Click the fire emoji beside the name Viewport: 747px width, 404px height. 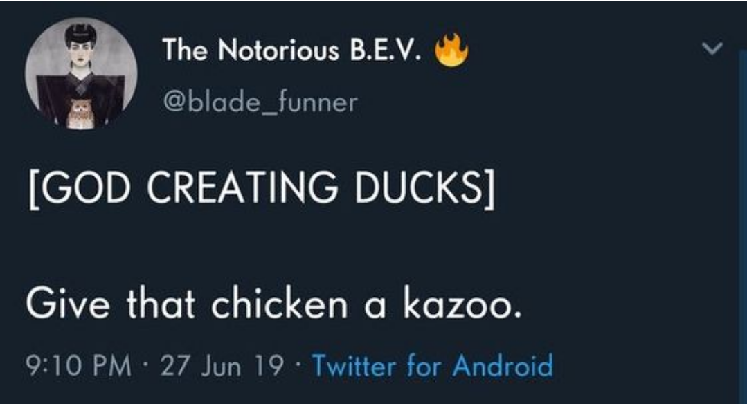click(x=451, y=50)
